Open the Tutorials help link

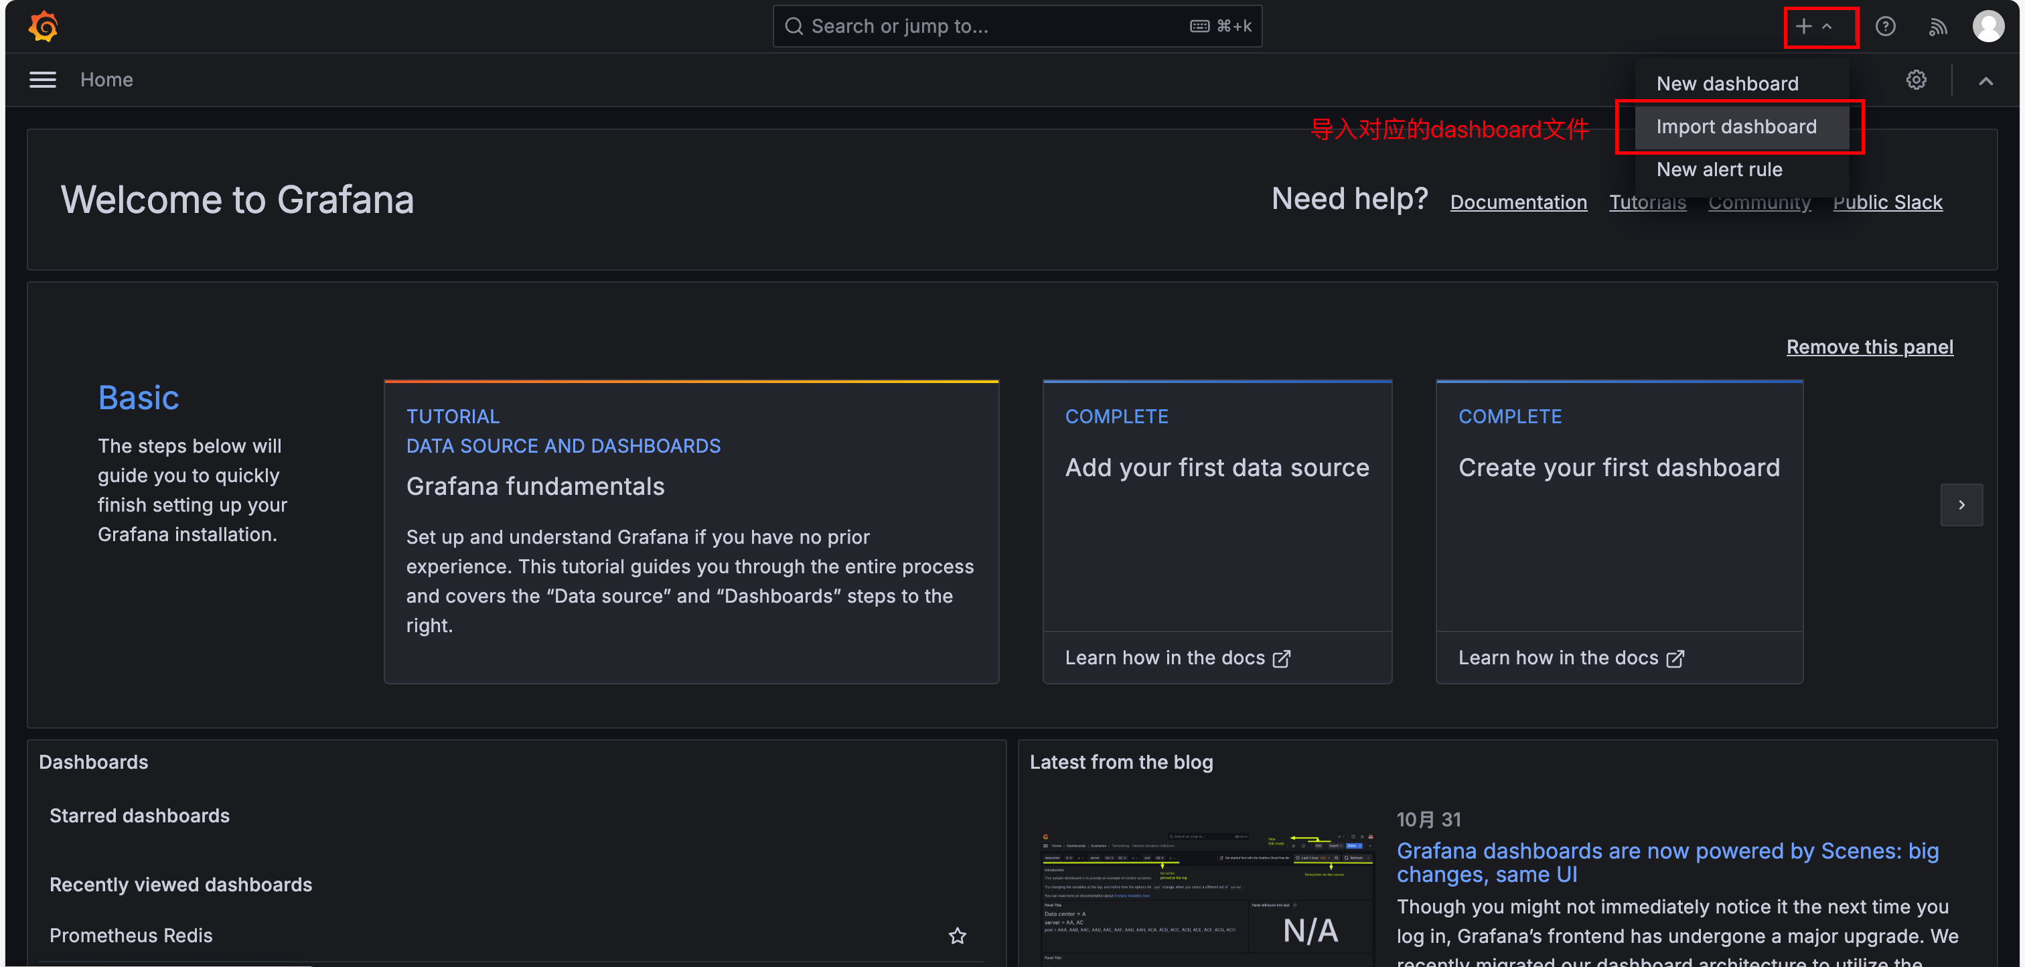pos(1648,202)
